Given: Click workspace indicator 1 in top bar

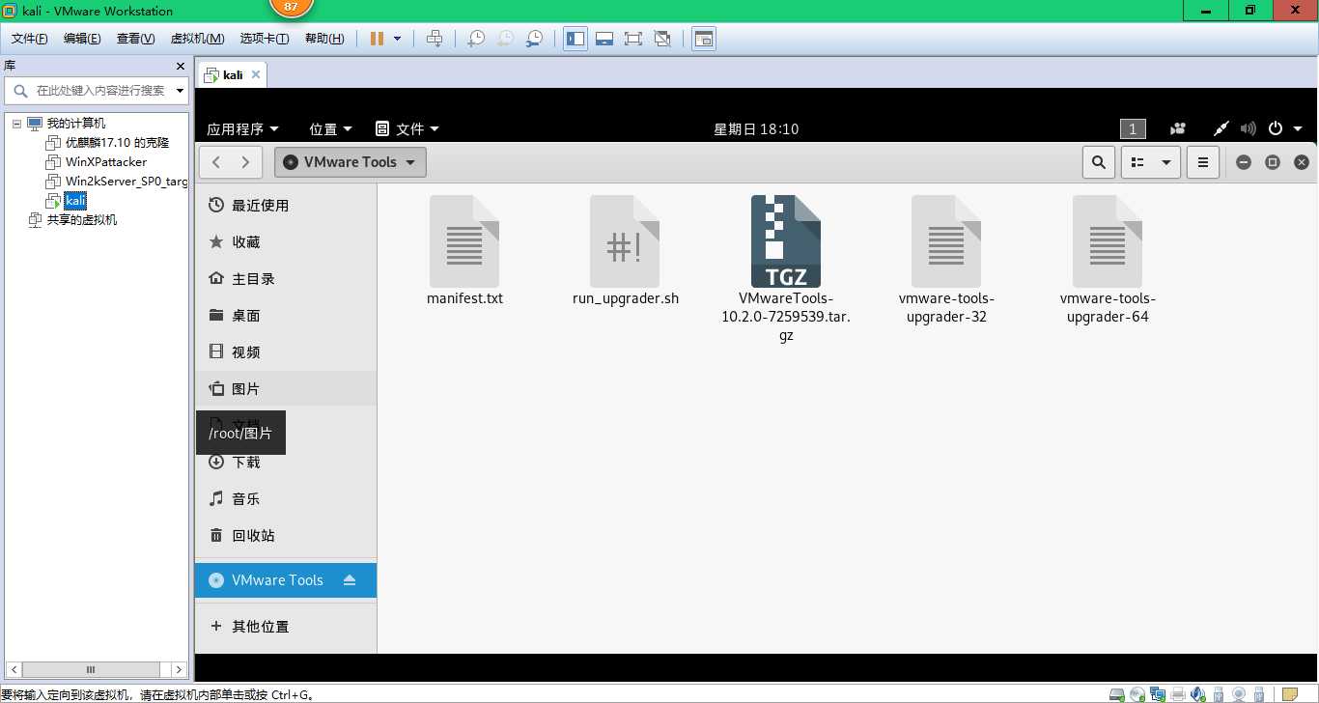Looking at the screenshot, I should [x=1133, y=128].
